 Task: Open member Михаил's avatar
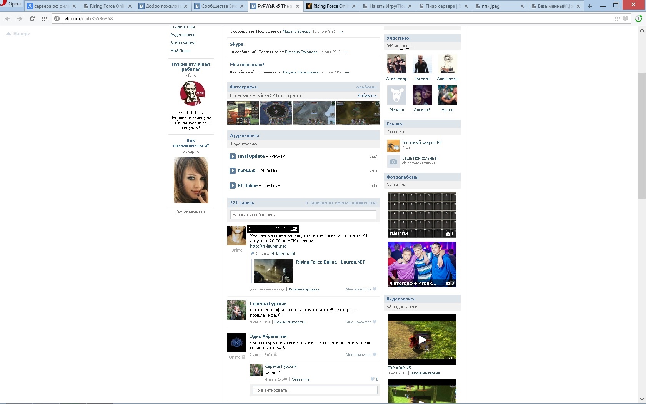tap(396, 95)
